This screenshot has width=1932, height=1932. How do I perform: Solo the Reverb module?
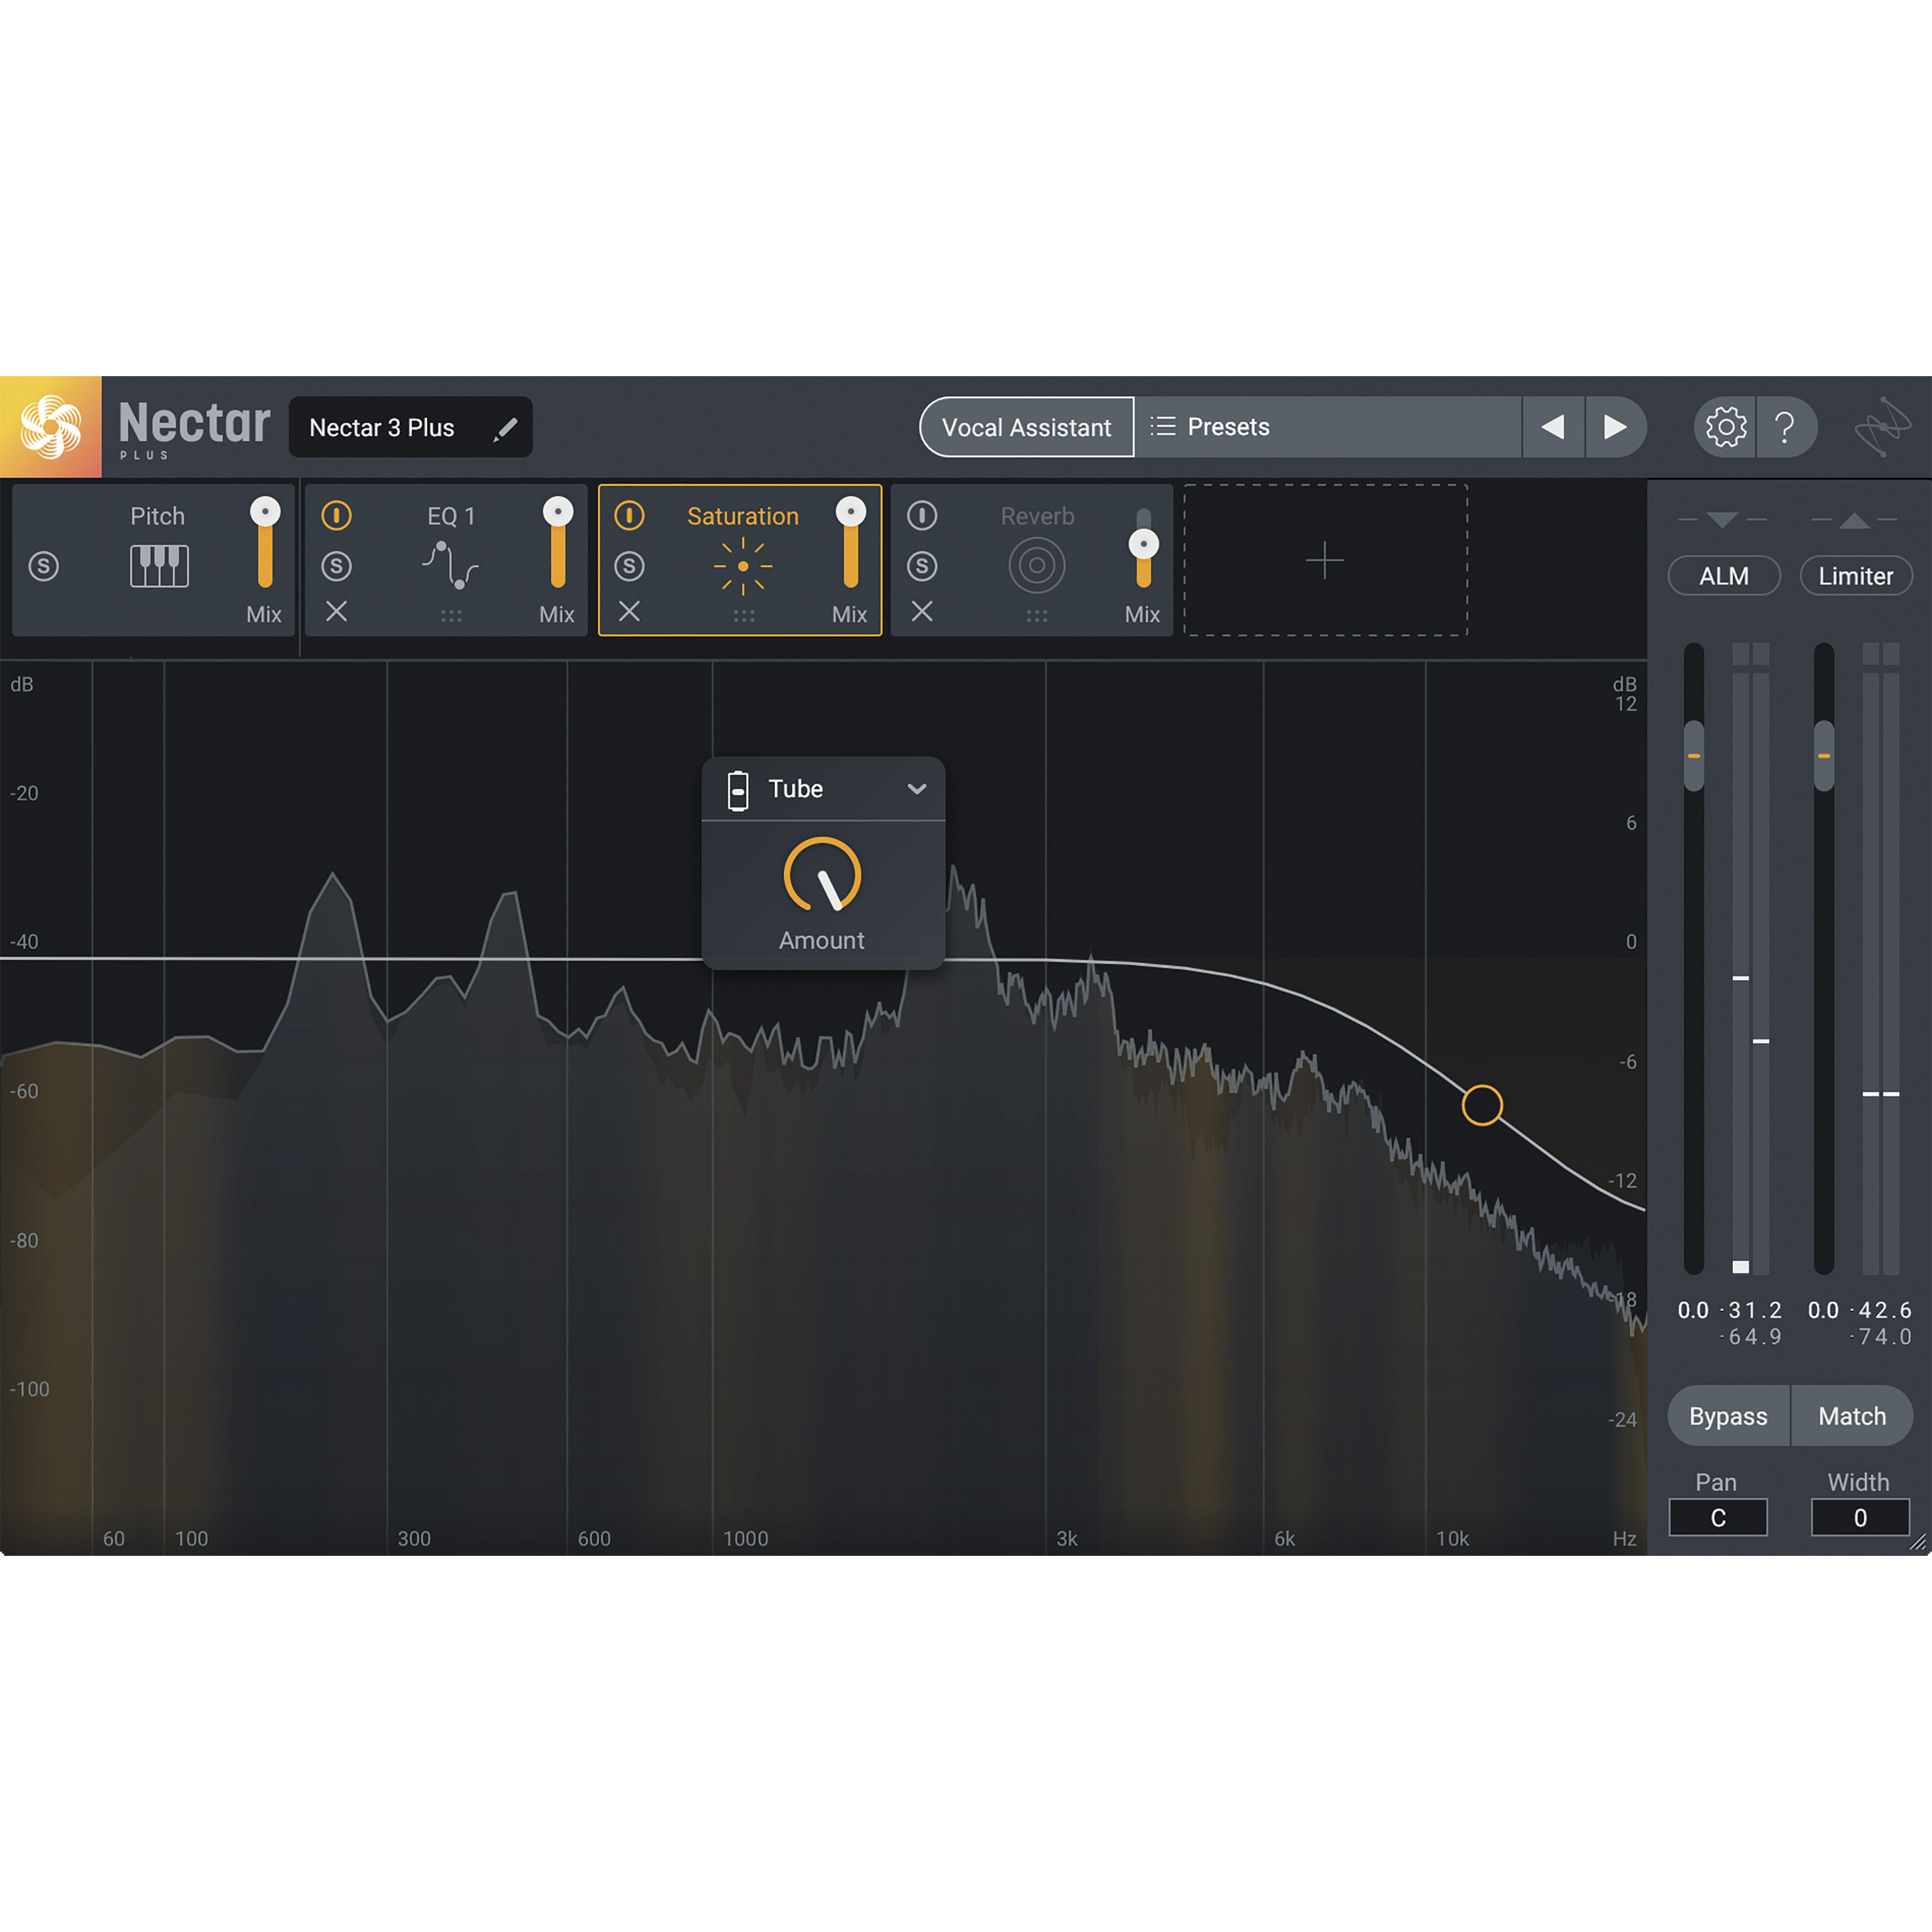(922, 567)
